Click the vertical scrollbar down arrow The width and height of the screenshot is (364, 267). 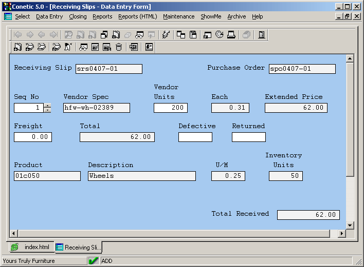350,225
